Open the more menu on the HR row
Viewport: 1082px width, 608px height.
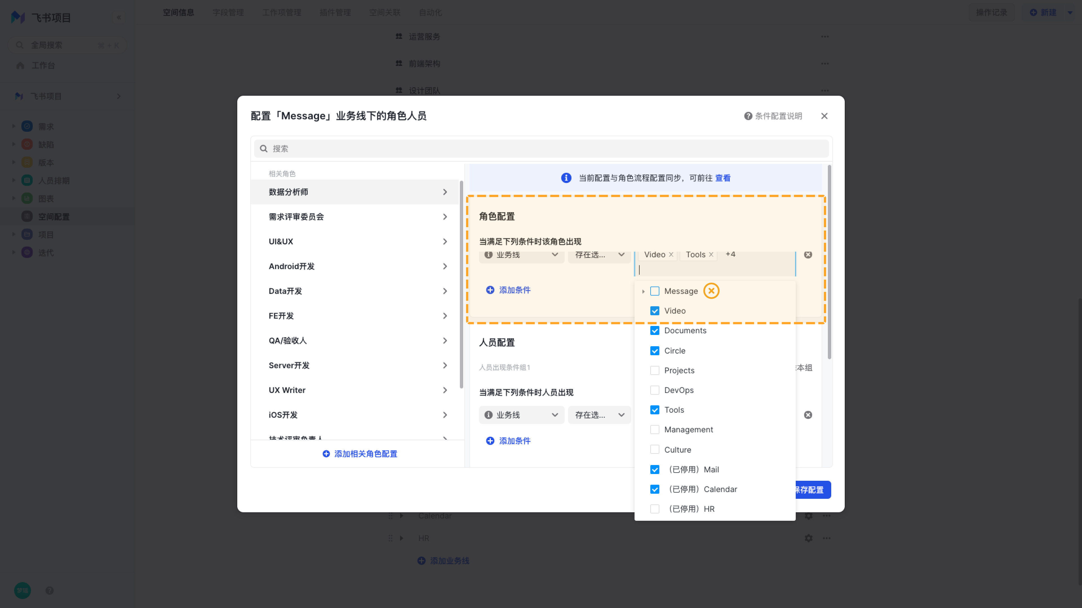coord(827,538)
